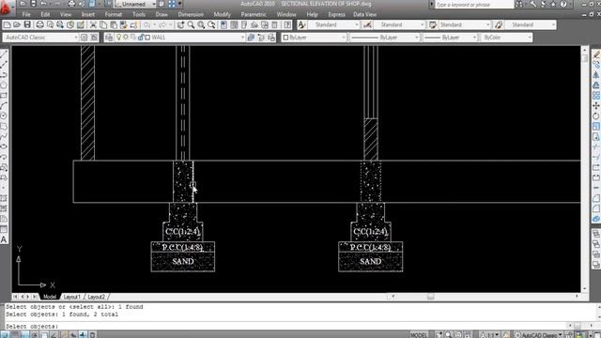Open the Parametric menu
Image resolution: width=601 pixels, height=338 pixels.
point(254,15)
